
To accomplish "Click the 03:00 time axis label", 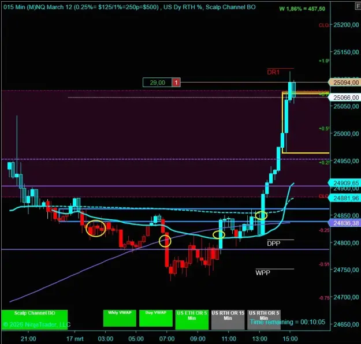I will coord(106,339).
